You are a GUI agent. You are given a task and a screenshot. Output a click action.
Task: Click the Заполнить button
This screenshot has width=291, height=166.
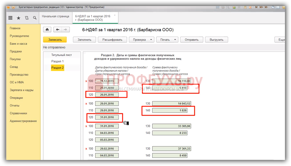coord(84,40)
